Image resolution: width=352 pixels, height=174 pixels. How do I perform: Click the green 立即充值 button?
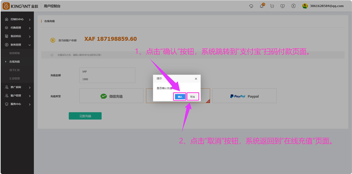pyautogui.click(x=85, y=116)
